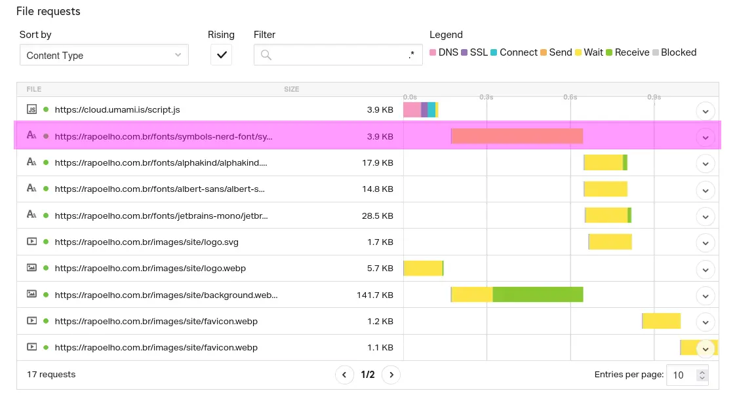735x393 pixels.
Task: Expand the albert-sans font request details
Action: click(x=705, y=190)
